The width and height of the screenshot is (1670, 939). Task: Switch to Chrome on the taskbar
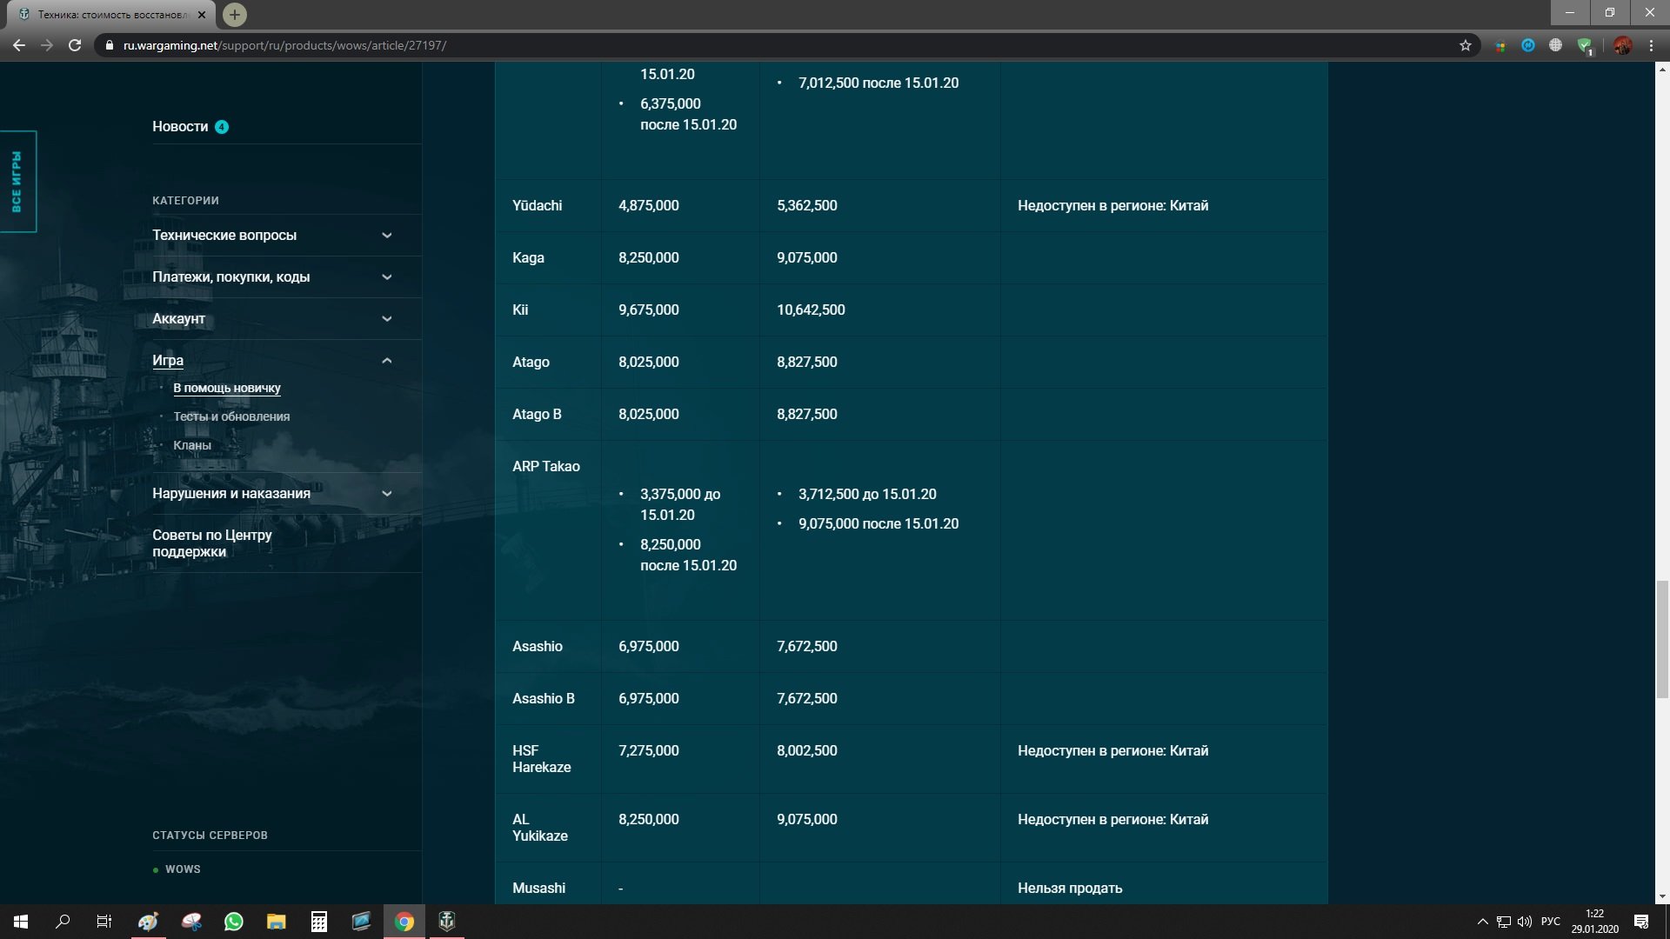[404, 922]
